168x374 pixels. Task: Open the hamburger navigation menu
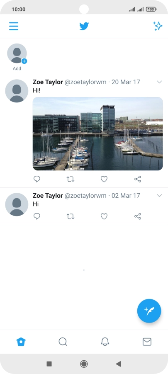(14, 26)
